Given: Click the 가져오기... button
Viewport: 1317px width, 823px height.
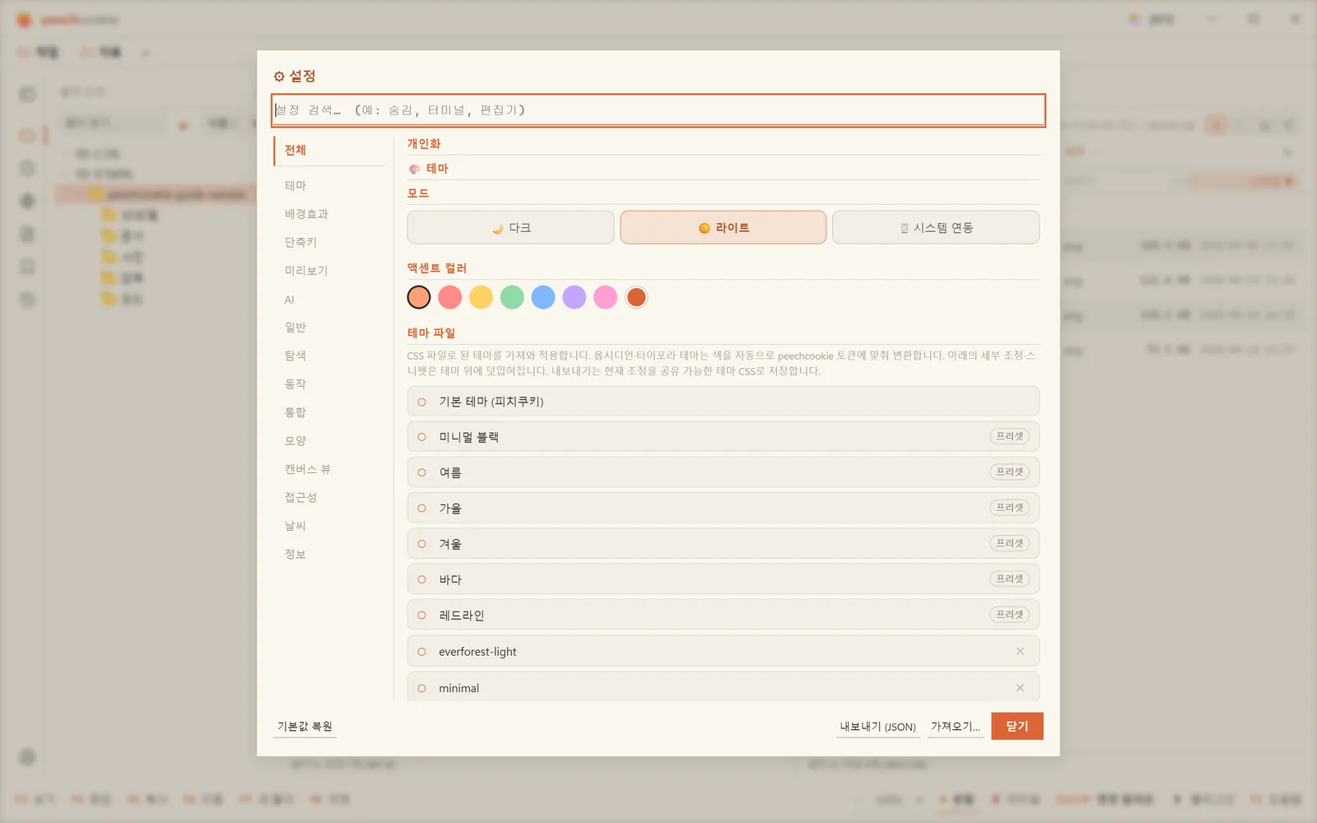Looking at the screenshot, I should (956, 727).
